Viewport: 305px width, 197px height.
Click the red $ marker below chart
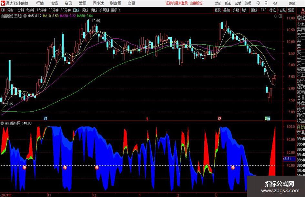[147, 119]
